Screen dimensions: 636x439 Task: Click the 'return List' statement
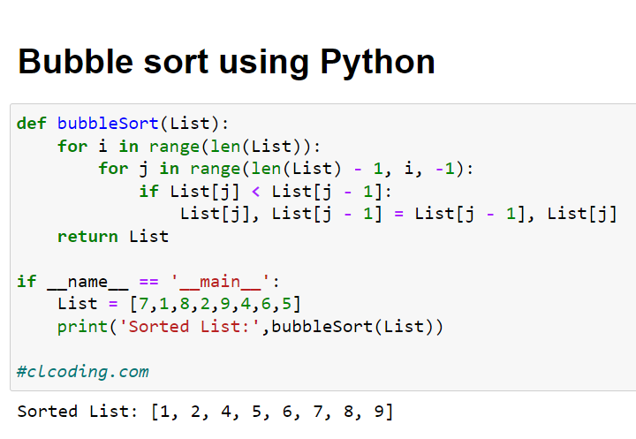pyautogui.click(x=112, y=236)
